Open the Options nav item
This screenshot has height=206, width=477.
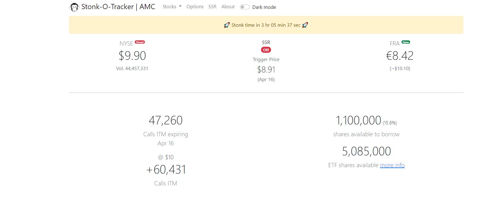[195, 7]
